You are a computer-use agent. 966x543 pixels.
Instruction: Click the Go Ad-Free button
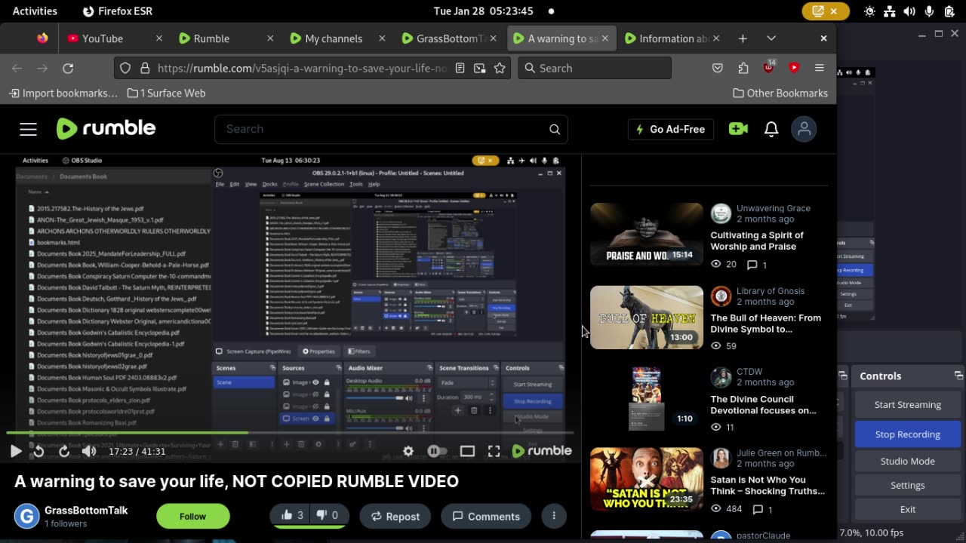pyautogui.click(x=670, y=129)
